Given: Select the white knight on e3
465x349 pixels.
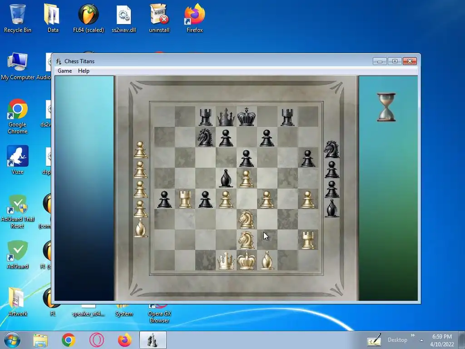Looking at the screenshot, I should 247,219.
